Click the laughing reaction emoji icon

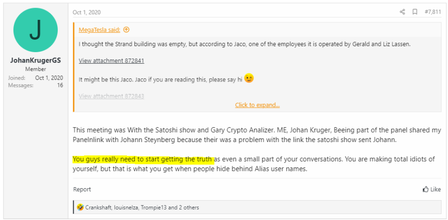(80, 207)
